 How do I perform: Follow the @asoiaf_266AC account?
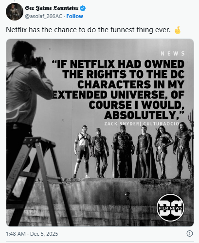click(74, 16)
